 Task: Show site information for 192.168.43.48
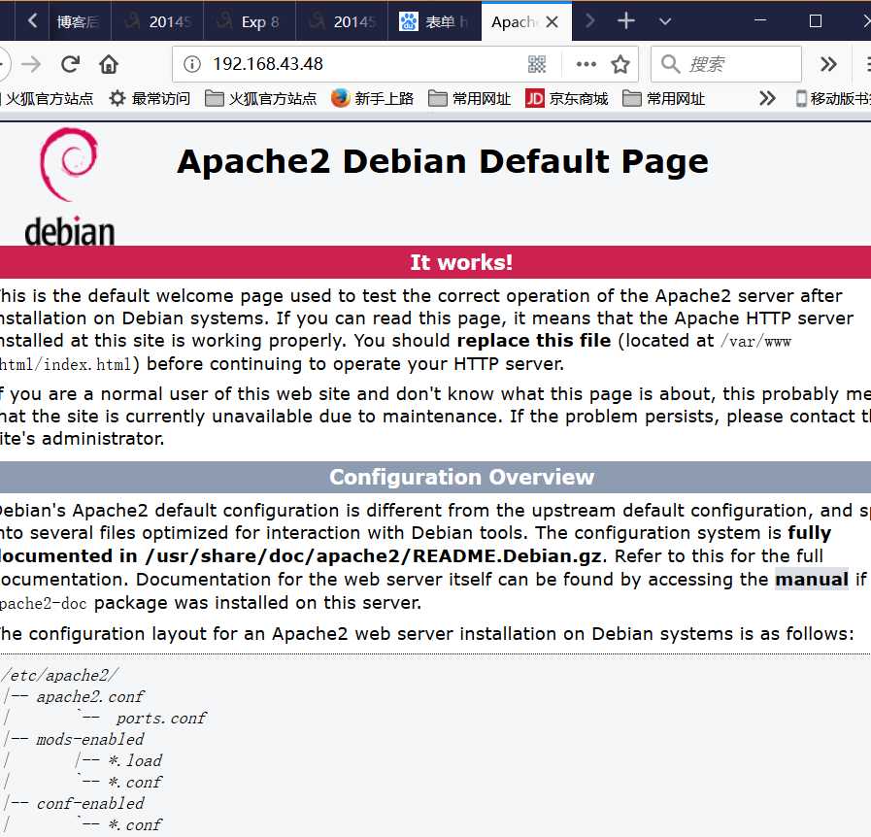(x=191, y=64)
